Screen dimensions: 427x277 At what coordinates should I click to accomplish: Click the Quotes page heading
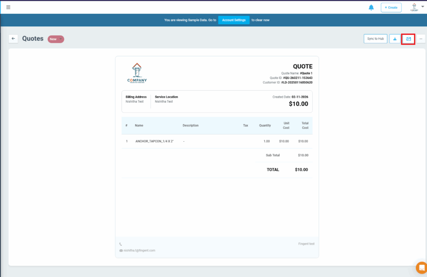[33, 39]
